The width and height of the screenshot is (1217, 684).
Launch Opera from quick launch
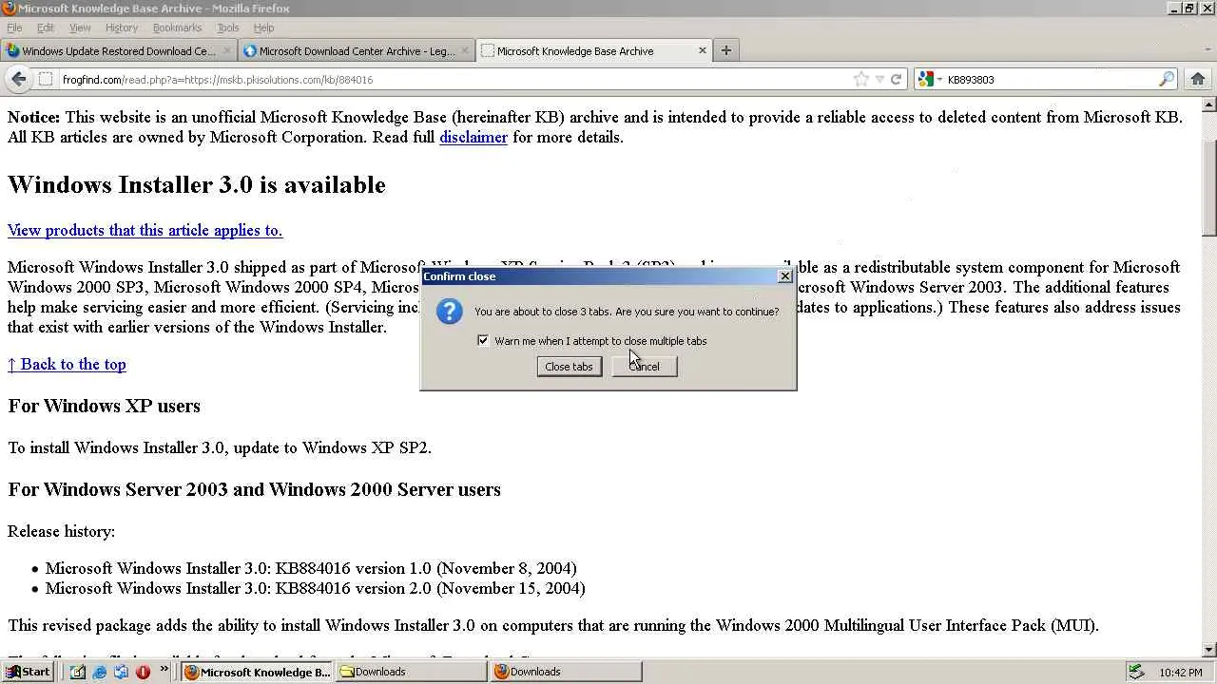(143, 672)
